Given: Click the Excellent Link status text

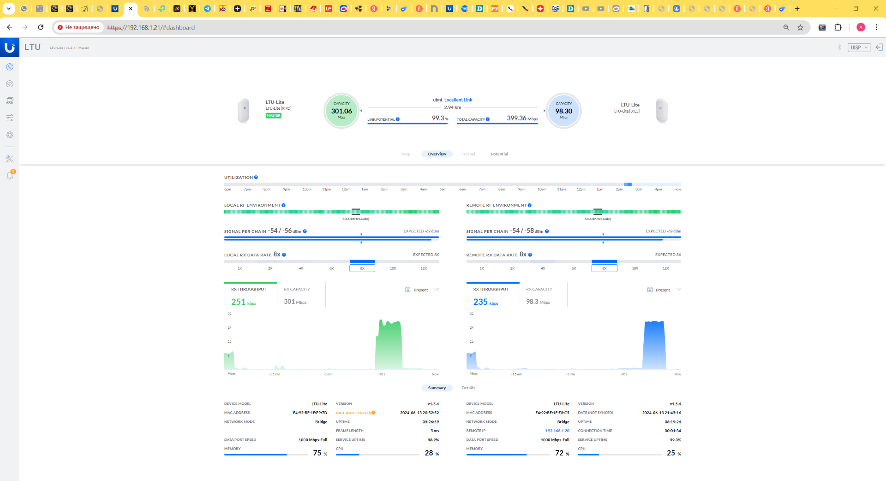Looking at the screenshot, I should tap(458, 100).
